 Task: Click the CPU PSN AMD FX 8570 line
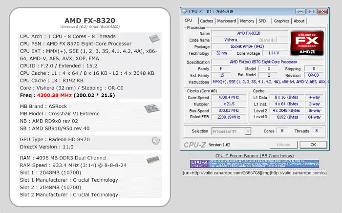pos(76,44)
